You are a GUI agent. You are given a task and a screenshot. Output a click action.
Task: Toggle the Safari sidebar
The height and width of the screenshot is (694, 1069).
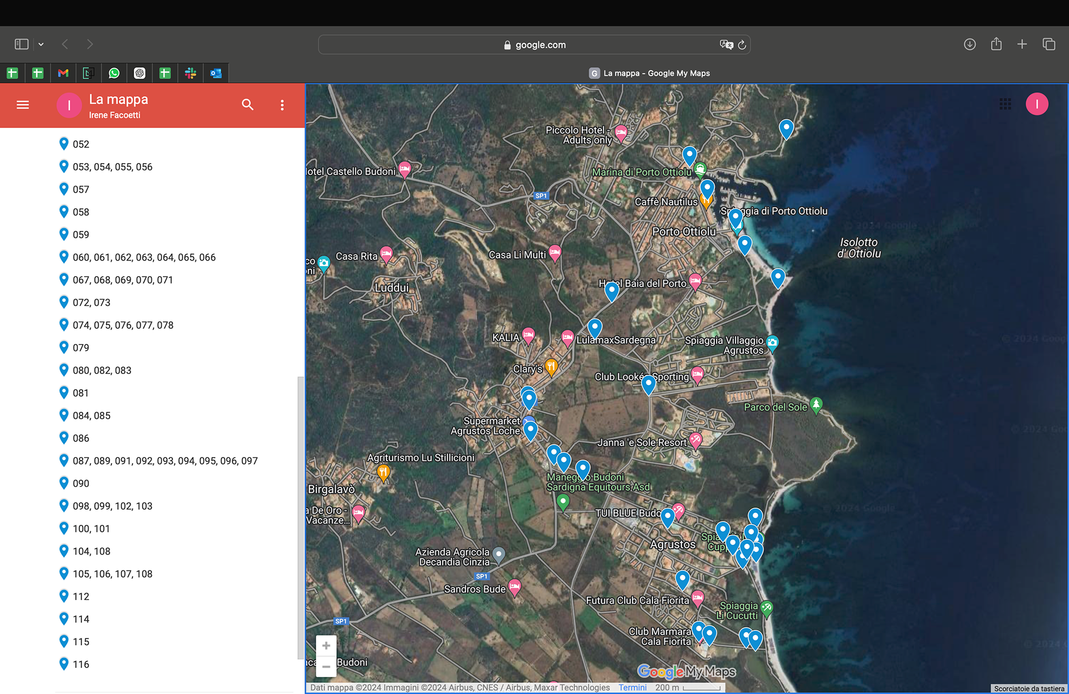tap(22, 44)
